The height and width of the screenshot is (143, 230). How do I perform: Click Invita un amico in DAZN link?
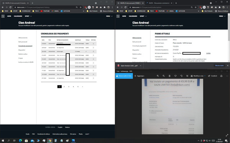click(x=26, y=62)
